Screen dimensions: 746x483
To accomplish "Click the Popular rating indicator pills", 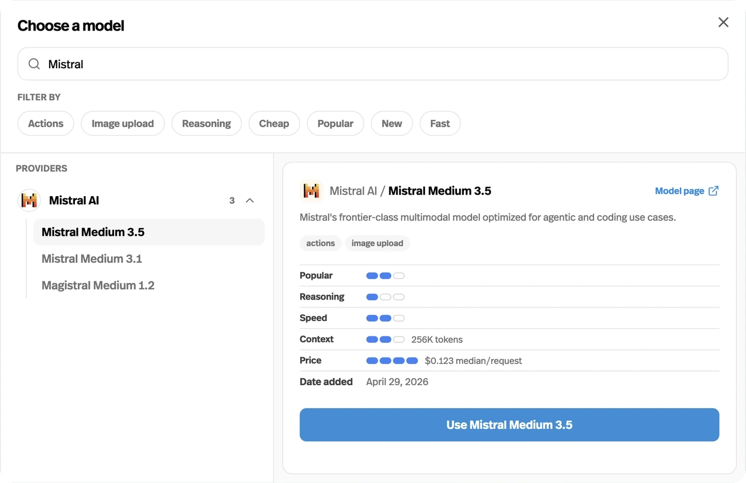I will 385,276.
